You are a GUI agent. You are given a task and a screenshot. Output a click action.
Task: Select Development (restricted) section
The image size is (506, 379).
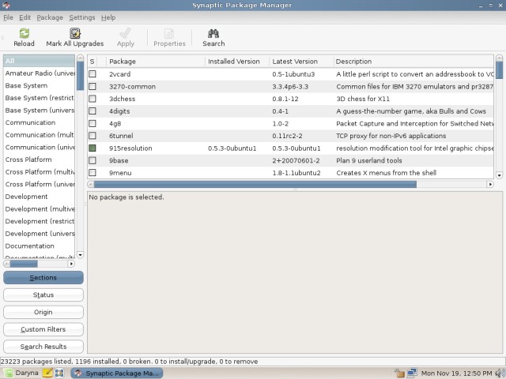[39, 221]
